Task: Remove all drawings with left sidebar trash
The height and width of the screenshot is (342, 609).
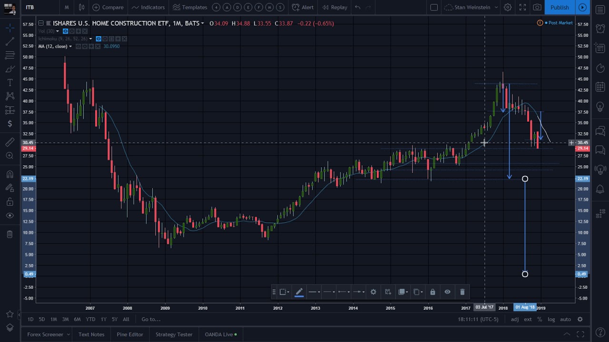Action: click(x=10, y=234)
